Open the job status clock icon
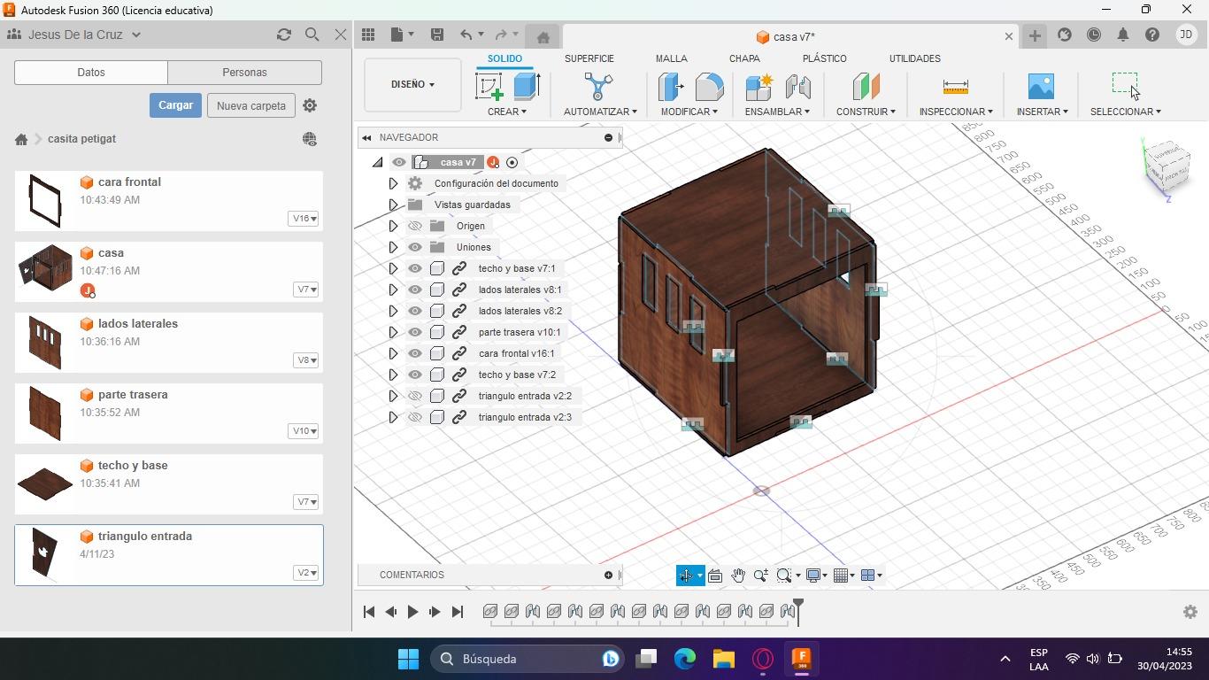This screenshot has height=680, width=1209. (x=1094, y=35)
